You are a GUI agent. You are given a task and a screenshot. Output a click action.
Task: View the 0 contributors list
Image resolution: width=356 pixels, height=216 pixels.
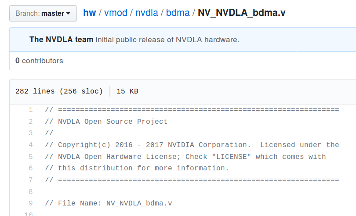pos(39,61)
